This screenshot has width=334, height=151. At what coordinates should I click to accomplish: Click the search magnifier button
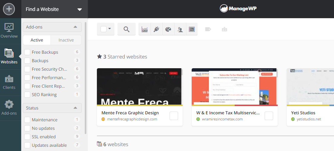tap(127, 29)
